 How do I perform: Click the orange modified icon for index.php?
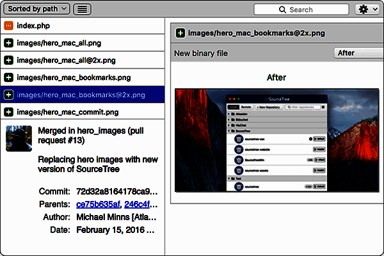pos(8,26)
